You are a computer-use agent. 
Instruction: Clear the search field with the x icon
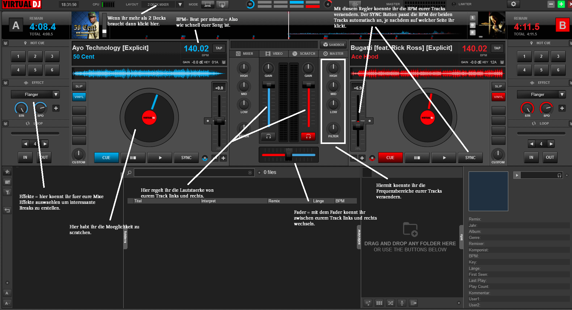click(250, 173)
